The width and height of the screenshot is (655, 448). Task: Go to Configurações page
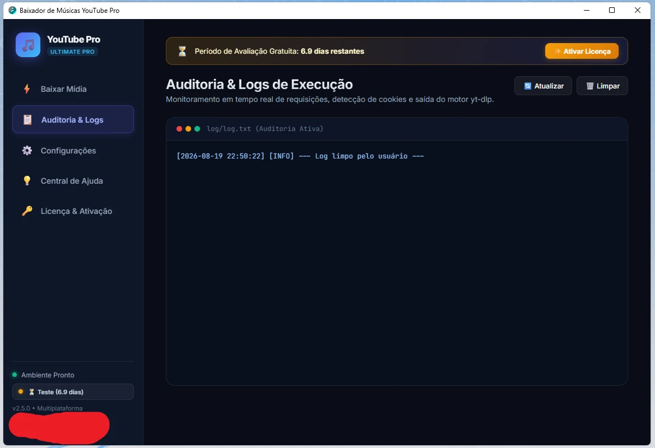[73, 151]
